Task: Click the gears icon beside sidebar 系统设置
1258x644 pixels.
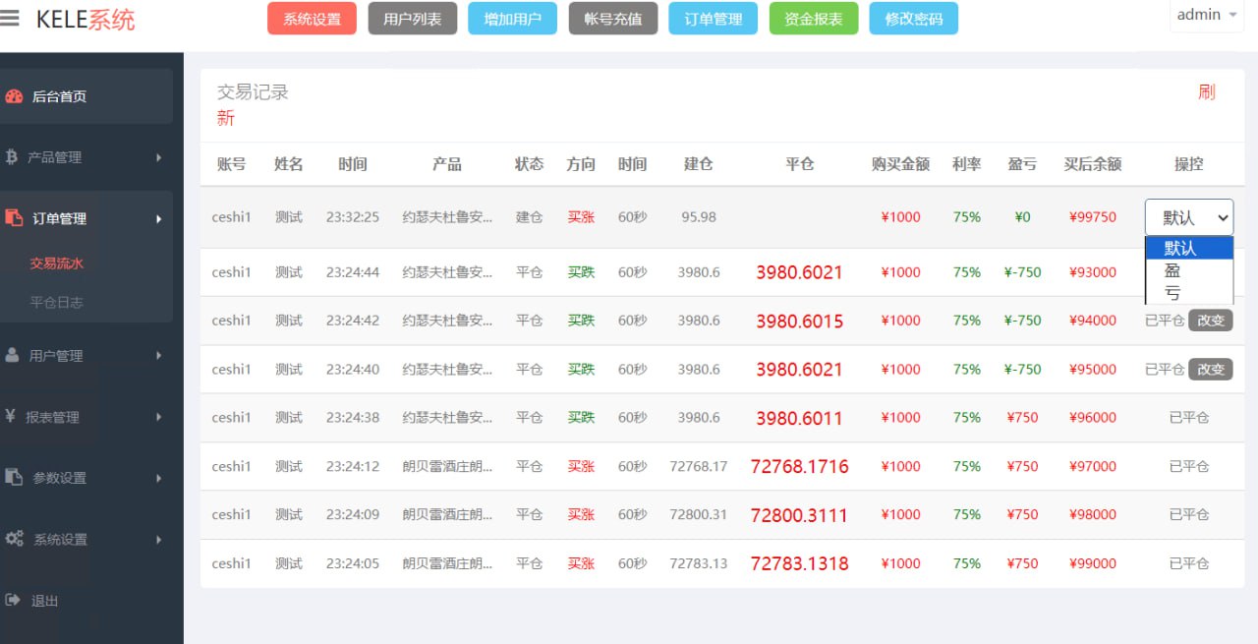Action: (x=14, y=539)
